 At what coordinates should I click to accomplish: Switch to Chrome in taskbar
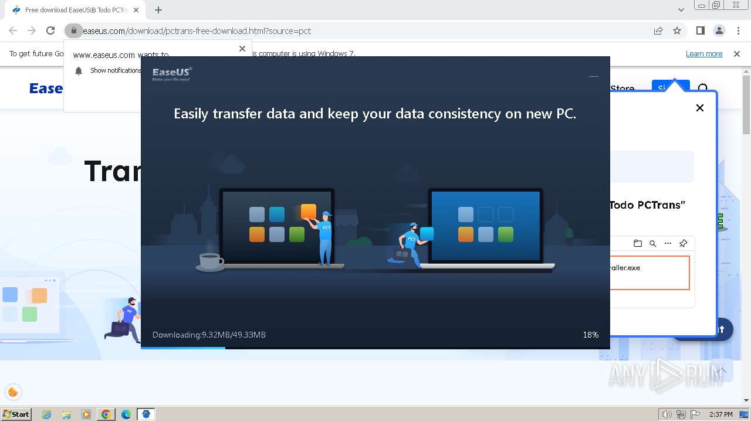pyautogui.click(x=106, y=414)
